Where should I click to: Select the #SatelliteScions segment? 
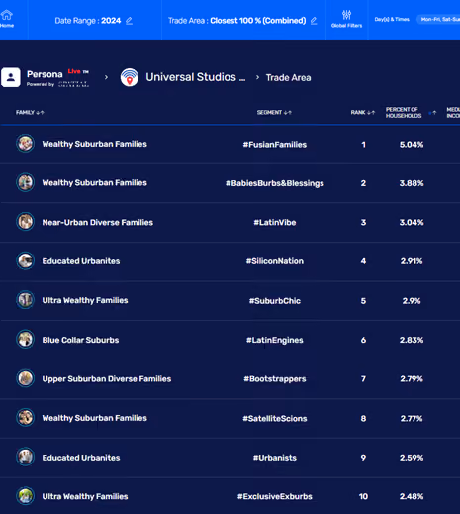click(x=275, y=419)
